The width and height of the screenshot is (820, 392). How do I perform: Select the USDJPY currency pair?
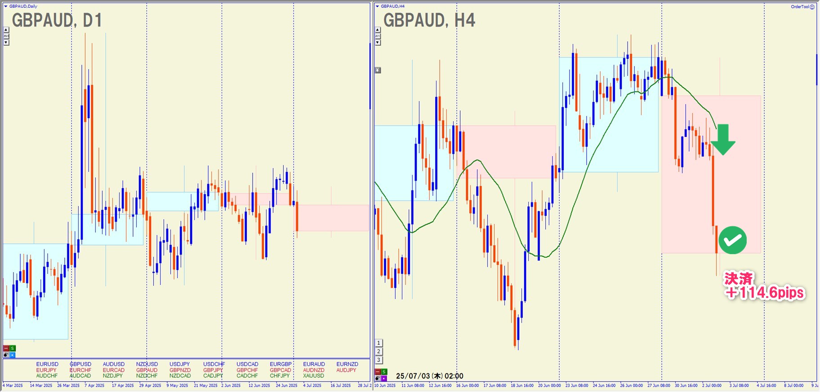pyautogui.click(x=179, y=364)
